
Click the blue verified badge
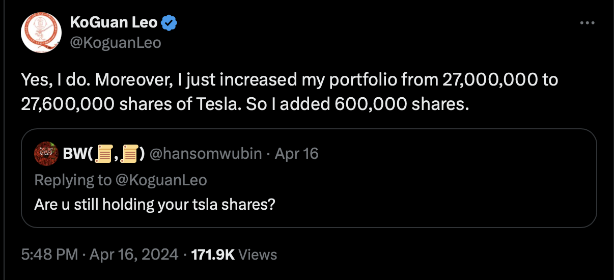point(169,22)
